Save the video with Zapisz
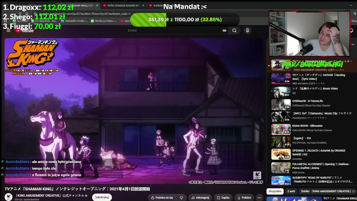The image size is (357, 201). 223,198
